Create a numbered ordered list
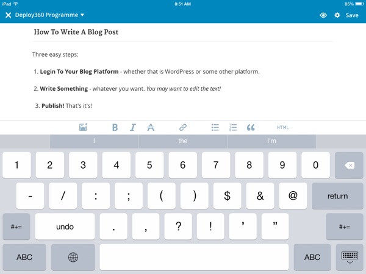The height and width of the screenshot is (274, 366). coord(232,127)
